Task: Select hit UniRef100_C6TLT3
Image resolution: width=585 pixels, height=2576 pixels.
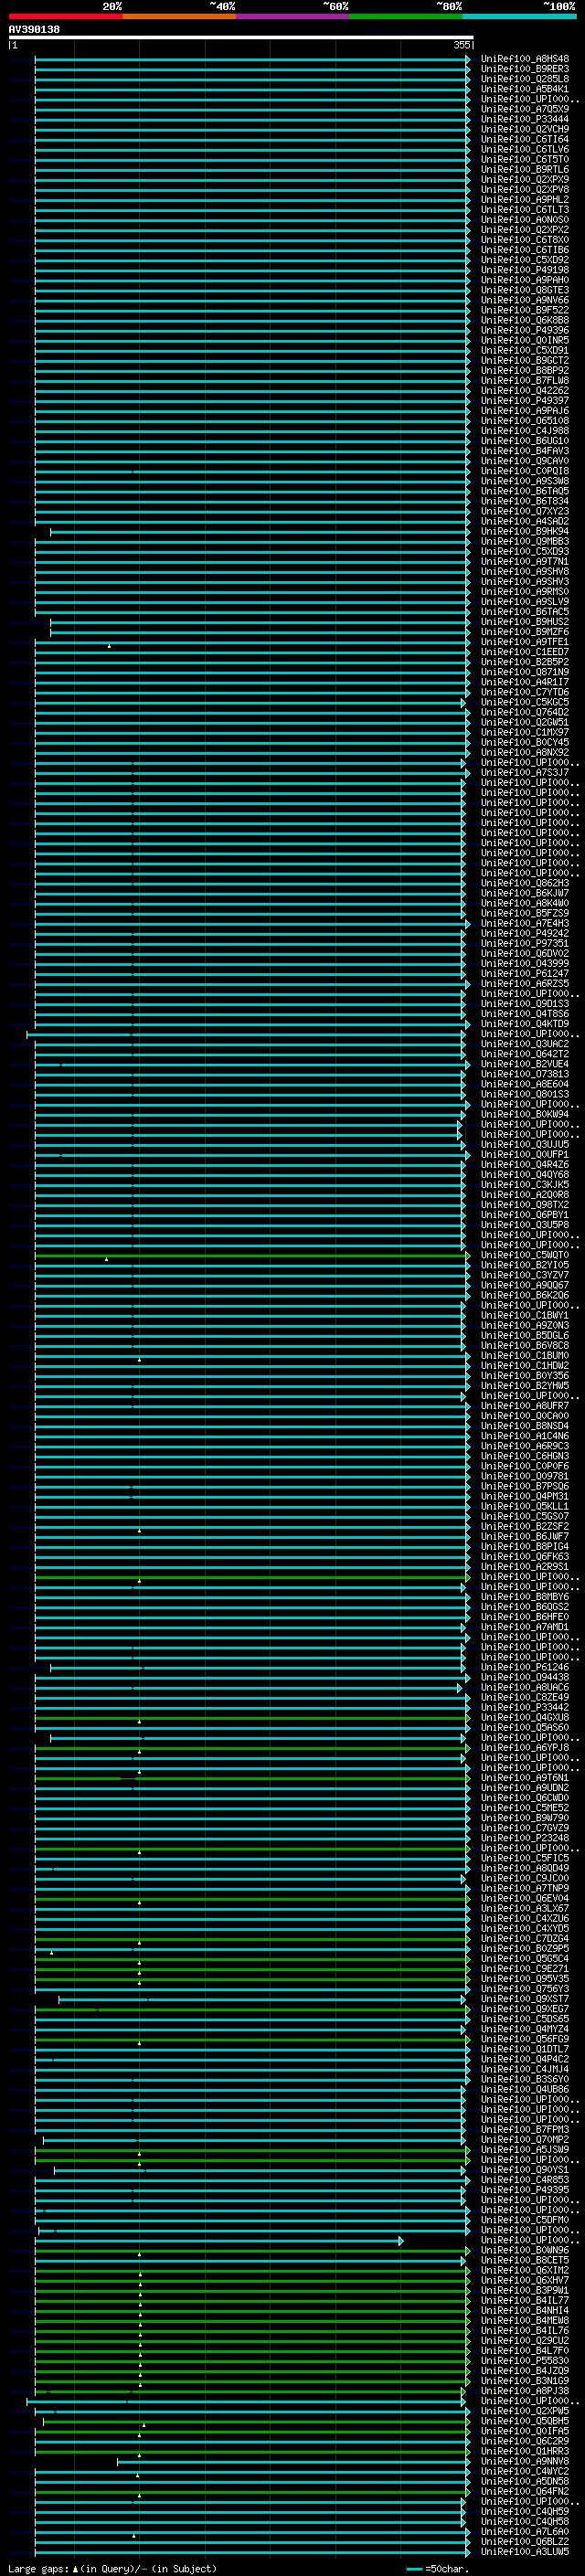Action: 525,210
